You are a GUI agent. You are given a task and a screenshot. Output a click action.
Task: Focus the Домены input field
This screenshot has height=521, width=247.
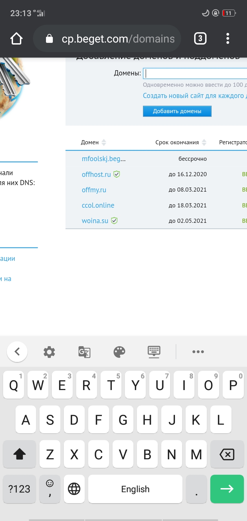195,73
